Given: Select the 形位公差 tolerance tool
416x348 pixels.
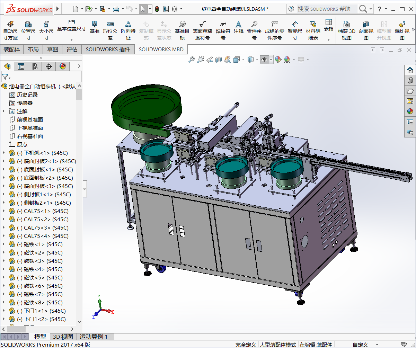Looking at the screenshot, I should pyautogui.click(x=110, y=30).
